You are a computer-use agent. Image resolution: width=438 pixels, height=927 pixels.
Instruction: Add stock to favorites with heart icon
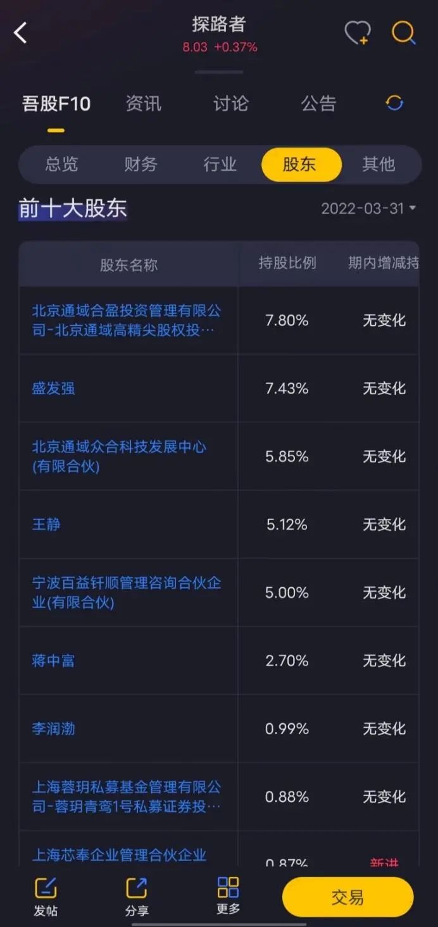click(x=358, y=33)
